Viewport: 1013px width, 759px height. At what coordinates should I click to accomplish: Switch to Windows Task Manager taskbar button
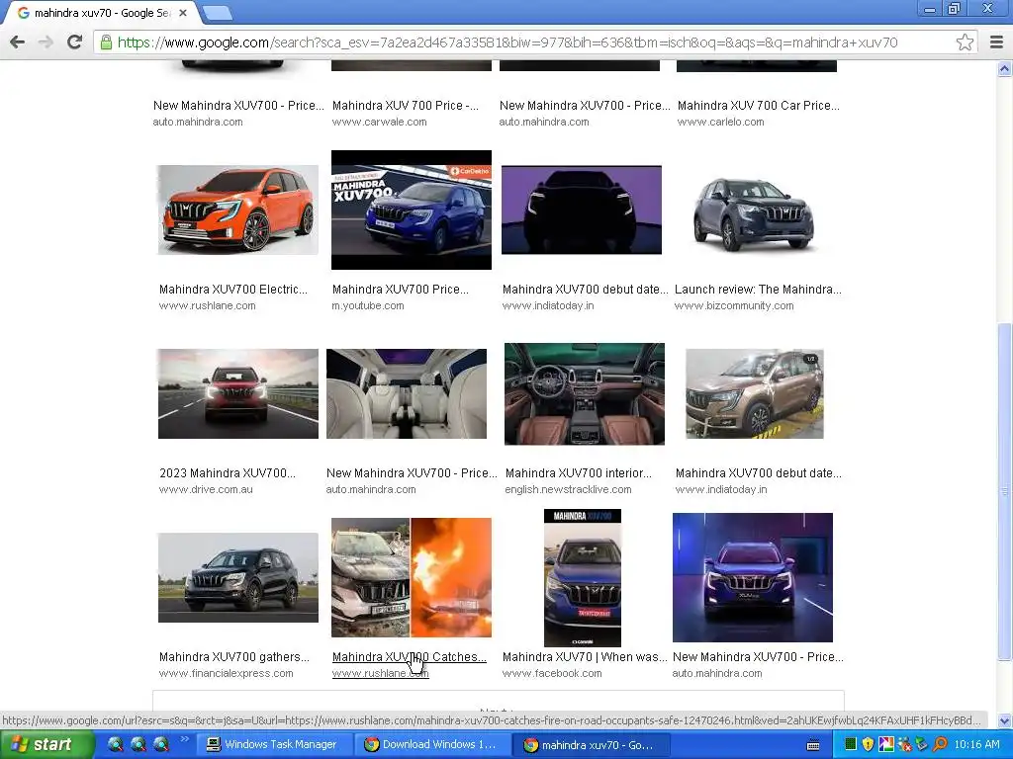273,744
